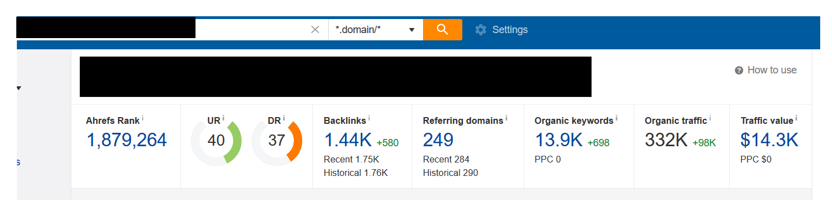
Task: Click the Traffic value info icon
Action: coord(796,118)
